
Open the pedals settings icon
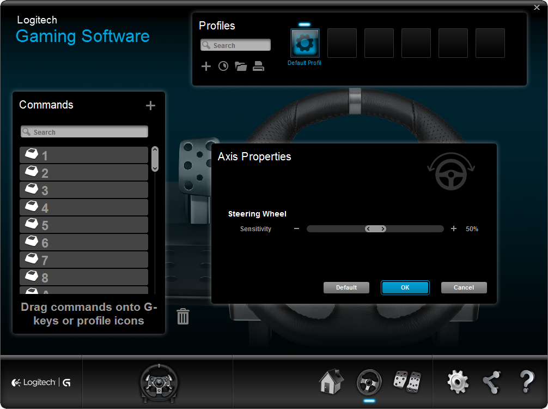coord(407,382)
